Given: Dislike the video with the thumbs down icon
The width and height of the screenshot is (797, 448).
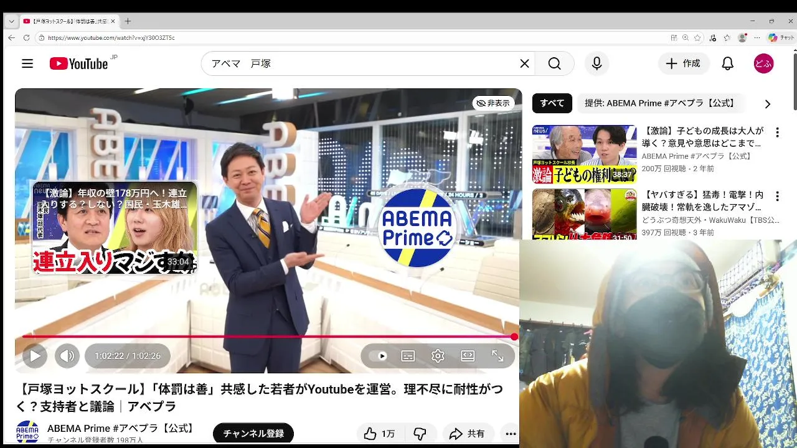Looking at the screenshot, I should tap(420, 434).
